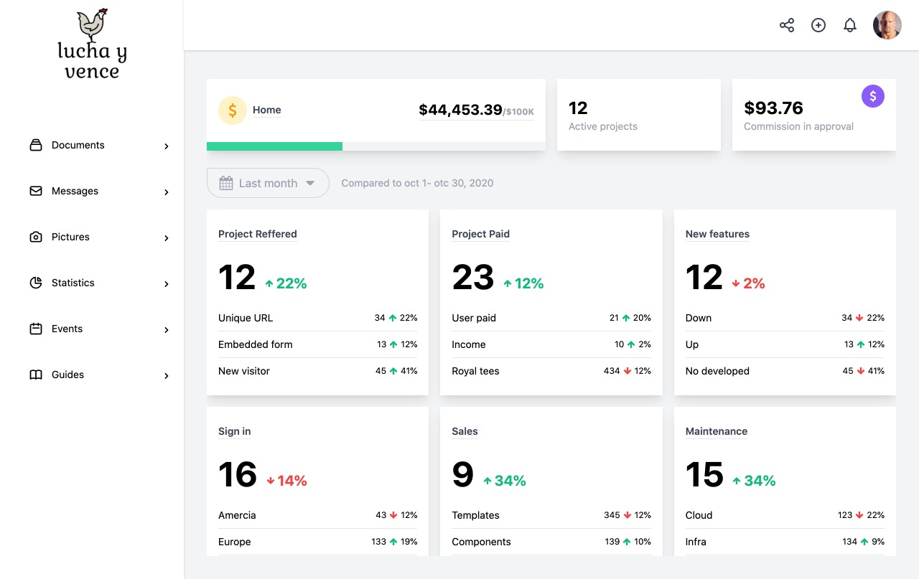This screenshot has height=579, width=919.
Task: Collapse the Messages sidebar section
Action: click(x=167, y=192)
